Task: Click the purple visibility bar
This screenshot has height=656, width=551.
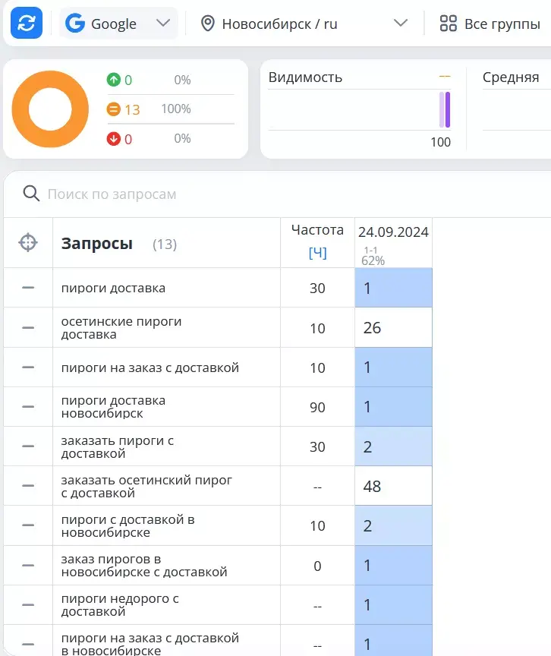Action: 448,109
